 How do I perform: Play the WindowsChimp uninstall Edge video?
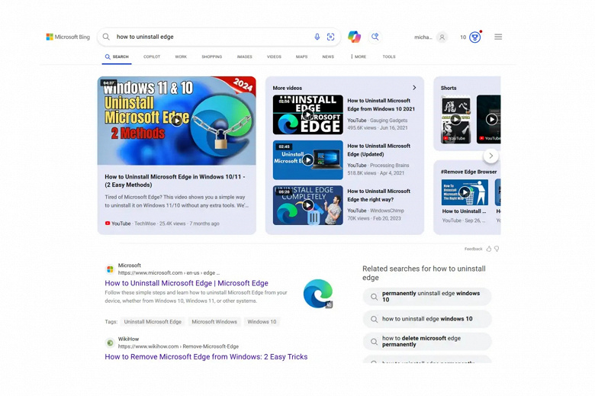click(307, 205)
